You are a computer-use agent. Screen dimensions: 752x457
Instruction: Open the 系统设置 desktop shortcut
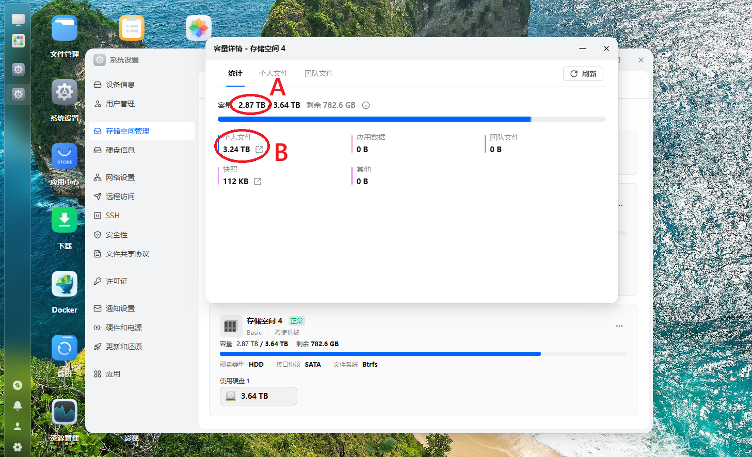(65, 92)
